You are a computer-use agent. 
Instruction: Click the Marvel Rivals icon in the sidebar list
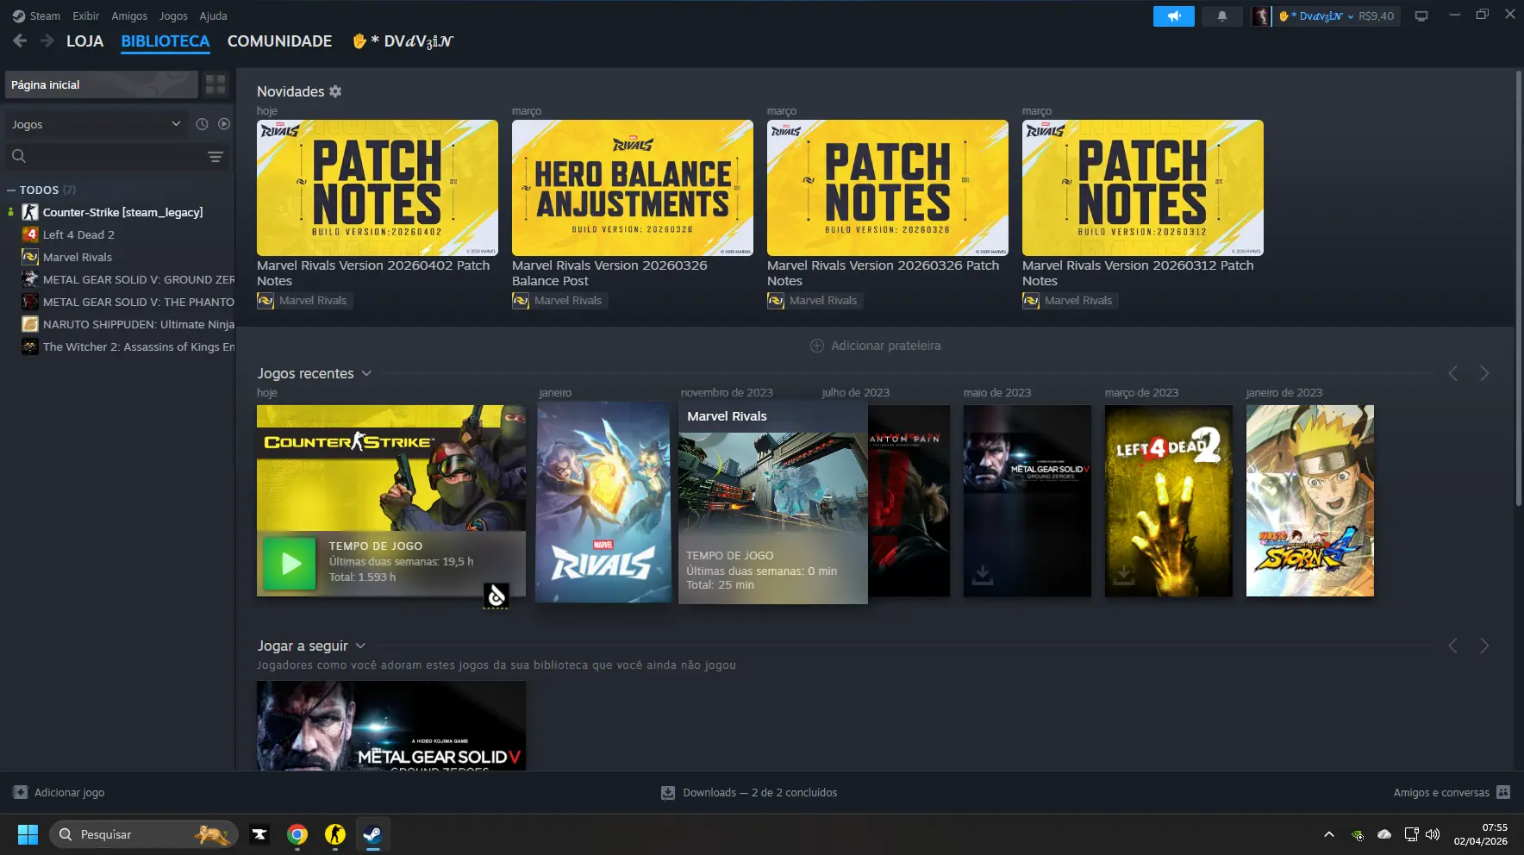point(30,257)
